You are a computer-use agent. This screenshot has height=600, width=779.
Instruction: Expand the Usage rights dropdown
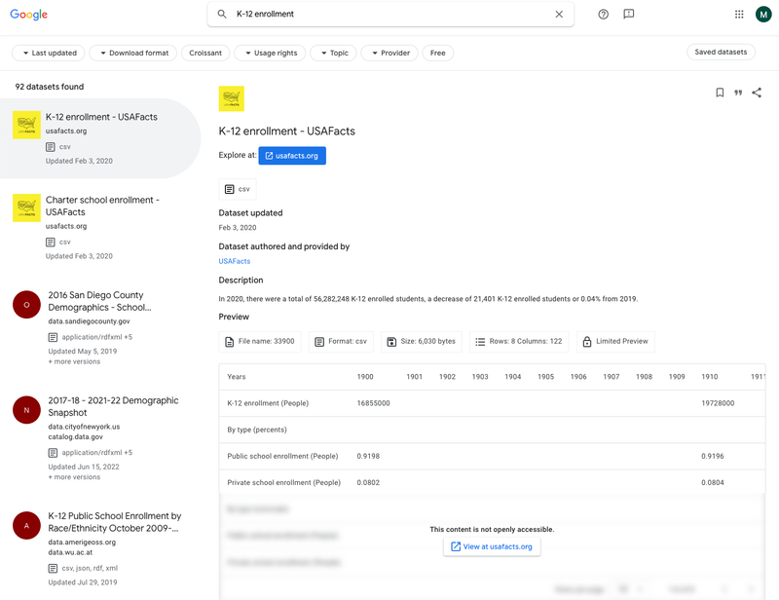(x=270, y=53)
